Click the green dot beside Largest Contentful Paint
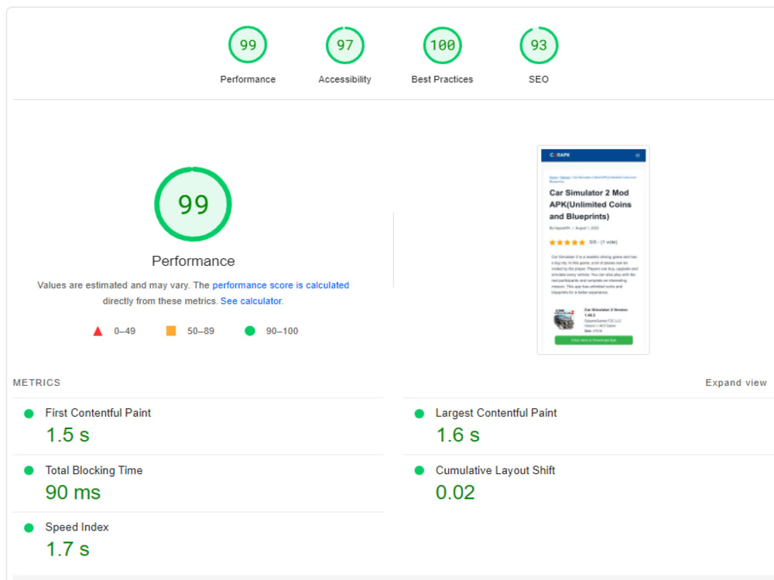Viewport: 774px width, 580px height. (419, 414)
